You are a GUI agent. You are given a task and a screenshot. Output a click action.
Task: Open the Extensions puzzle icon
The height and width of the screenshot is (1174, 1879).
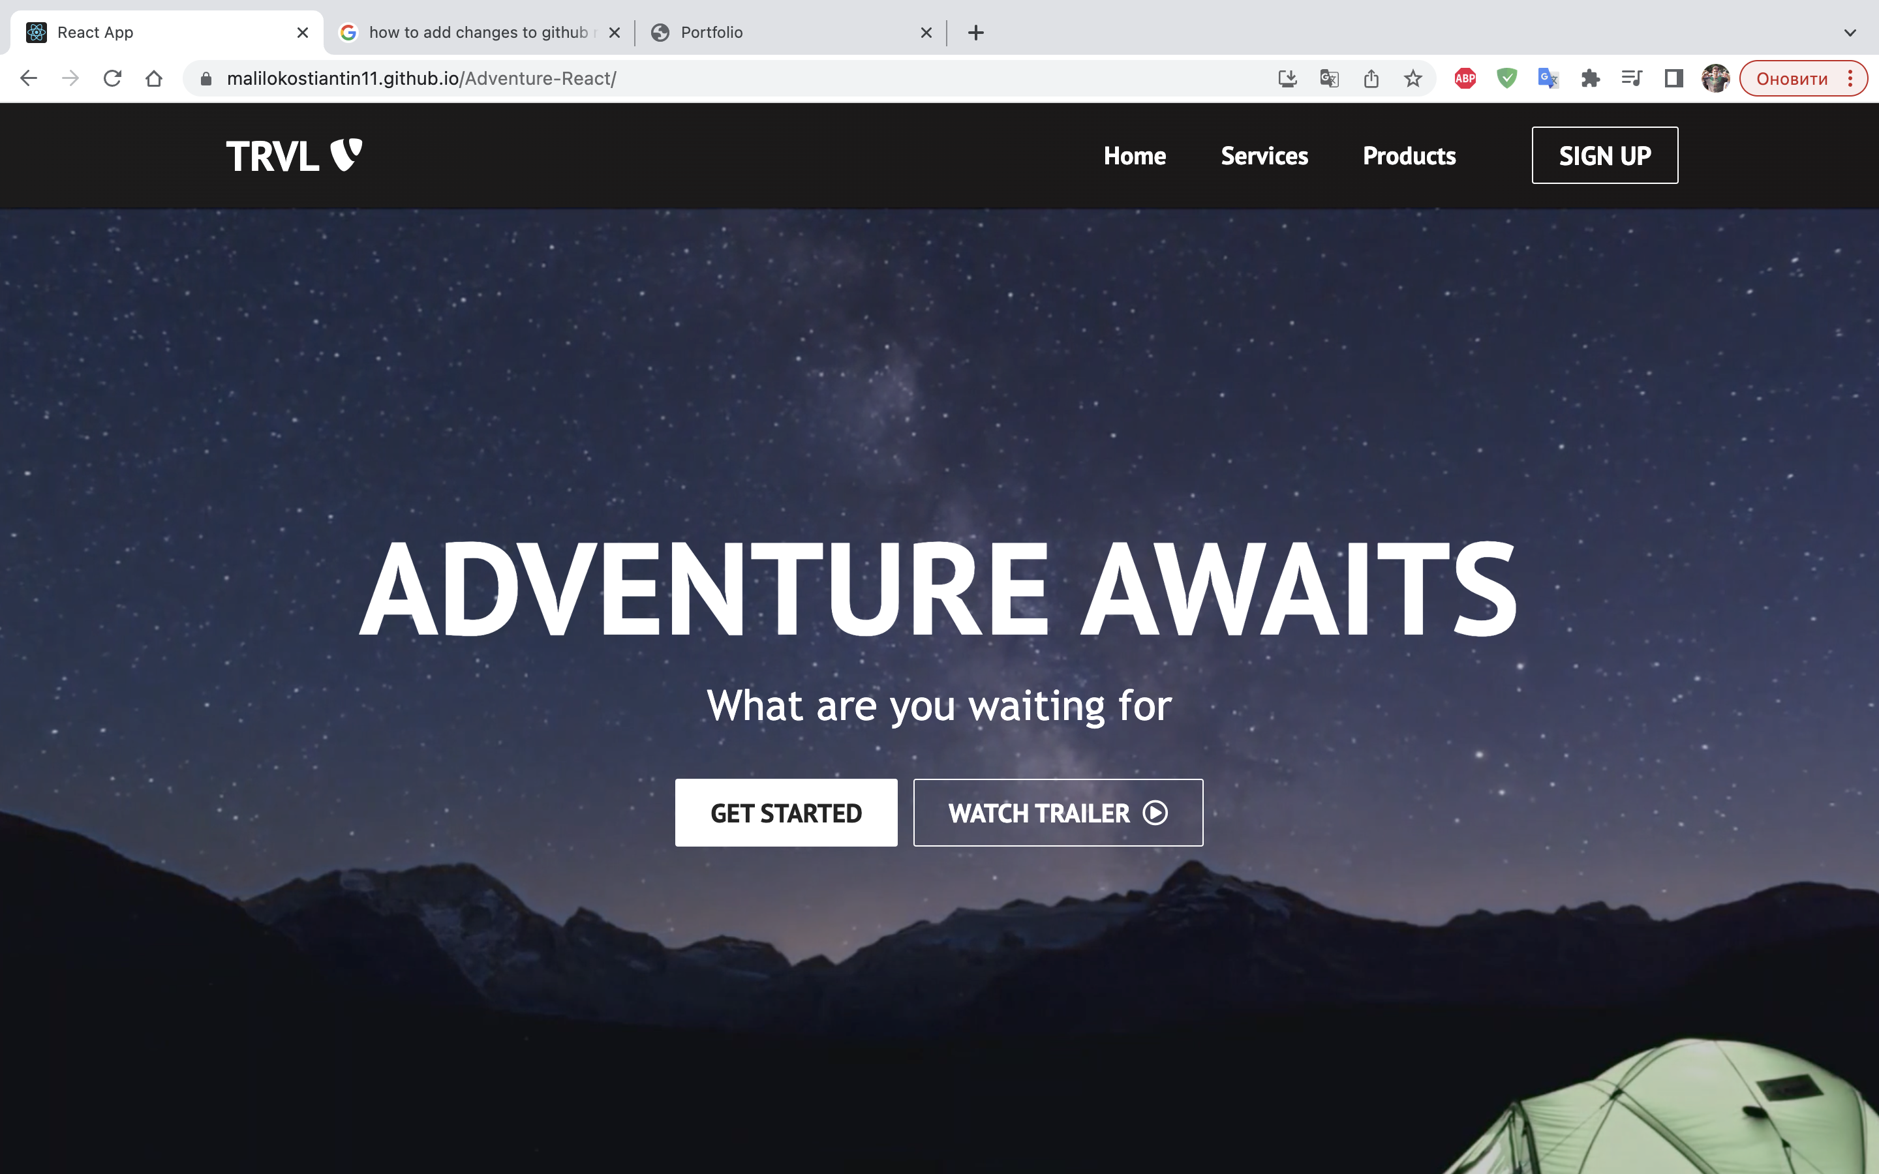[x=1590, y=78]
